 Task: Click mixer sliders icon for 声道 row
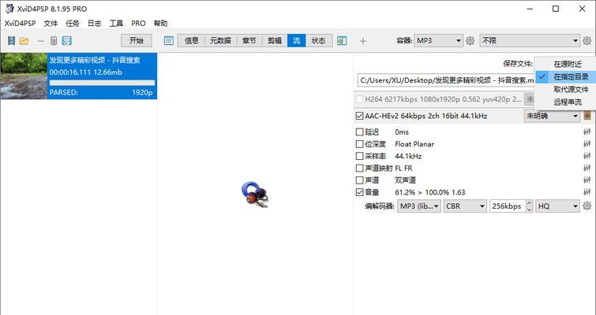point(587,180)
